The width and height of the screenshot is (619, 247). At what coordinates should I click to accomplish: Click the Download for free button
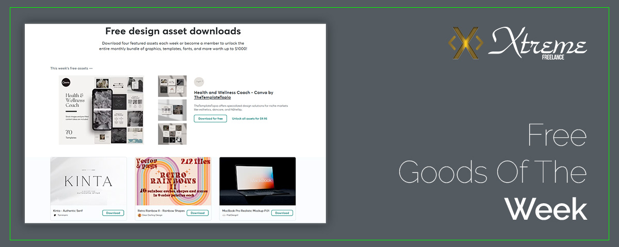[210, 118]
